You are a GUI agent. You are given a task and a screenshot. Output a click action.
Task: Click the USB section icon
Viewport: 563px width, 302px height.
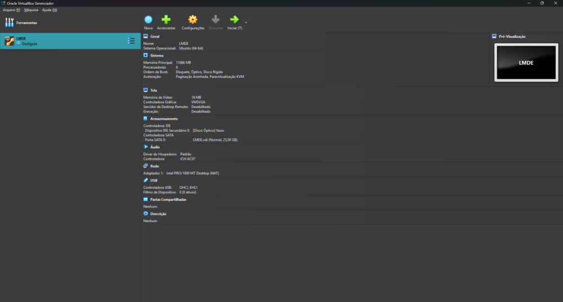(x=145, y=180)
